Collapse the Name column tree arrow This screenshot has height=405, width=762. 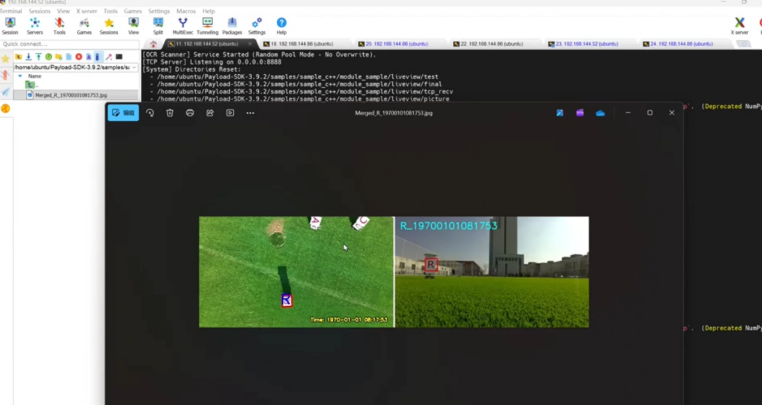[x=20, y=76]
